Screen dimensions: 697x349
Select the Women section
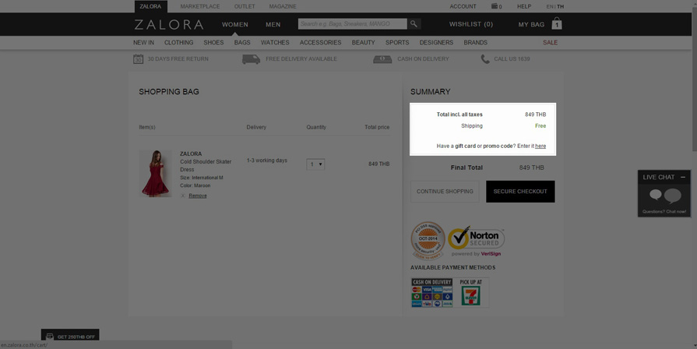coord(235,24)
